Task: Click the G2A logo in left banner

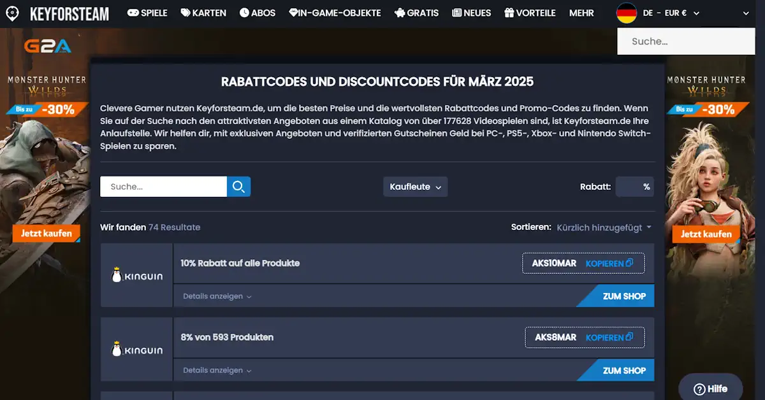Action: point(47,46)
